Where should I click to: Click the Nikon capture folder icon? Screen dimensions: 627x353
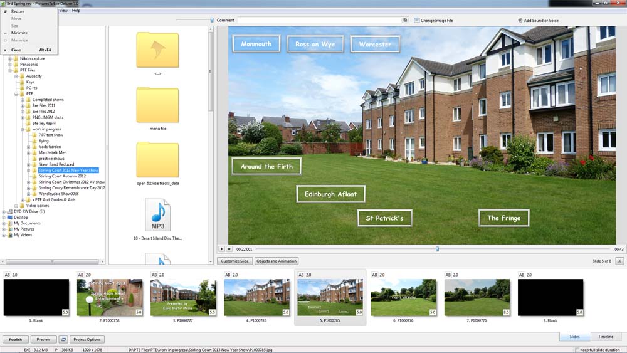(16, 58)
